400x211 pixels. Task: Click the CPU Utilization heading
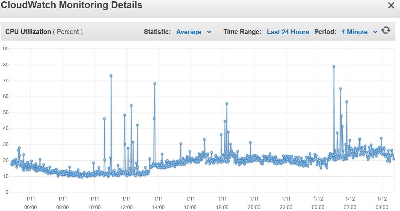[28, 32]
